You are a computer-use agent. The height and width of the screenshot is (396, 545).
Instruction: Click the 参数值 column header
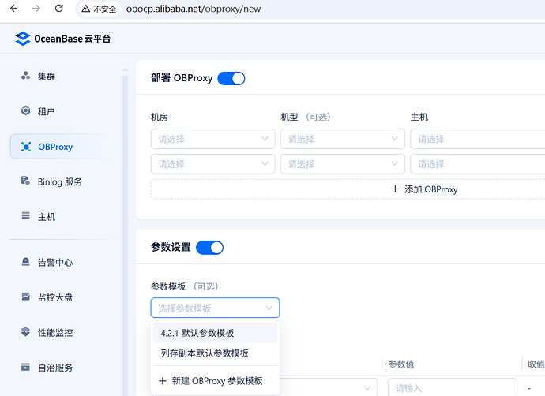point(401,364)
